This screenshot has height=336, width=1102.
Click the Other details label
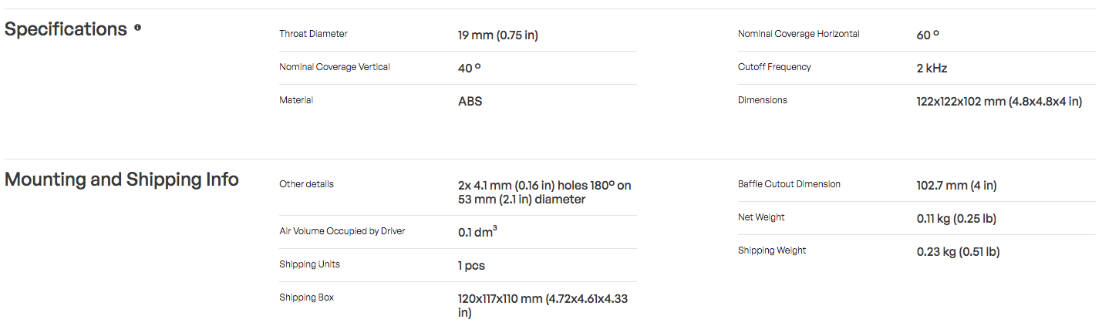click(x=306, y=184)
